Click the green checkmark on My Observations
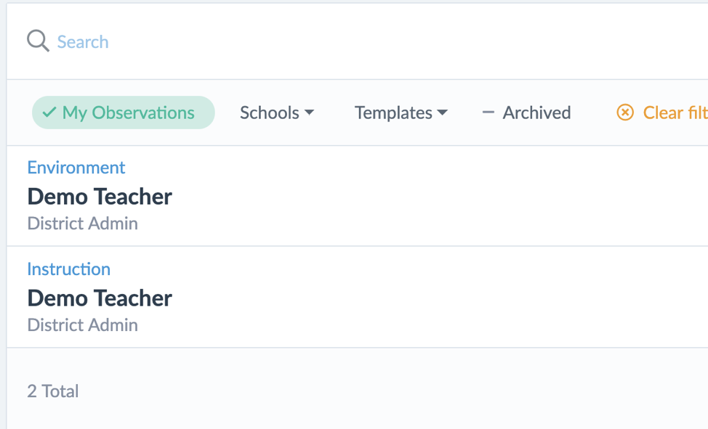The image size is (708, 429). 49,113
